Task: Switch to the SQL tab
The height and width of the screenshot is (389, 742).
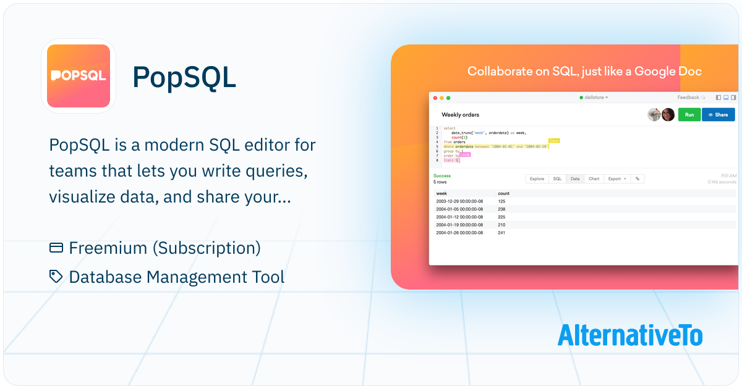Action: pos(557,178)
